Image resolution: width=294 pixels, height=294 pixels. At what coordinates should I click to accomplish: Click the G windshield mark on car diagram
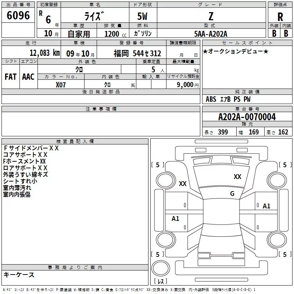click(x=232, y=194)
